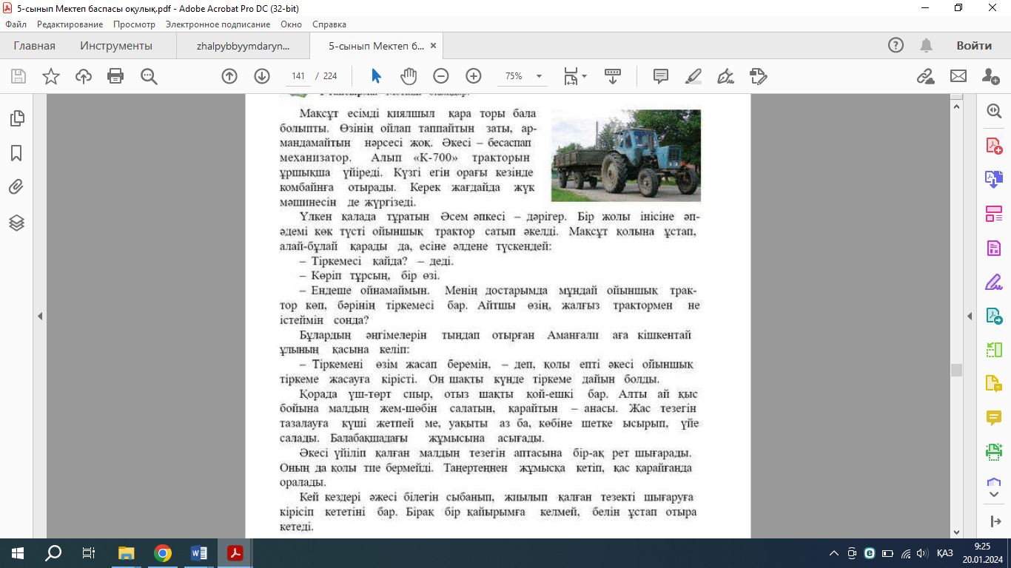Select the Highlight text tool
This screenshot has width=1011, height=568.
tap(693, 76)
